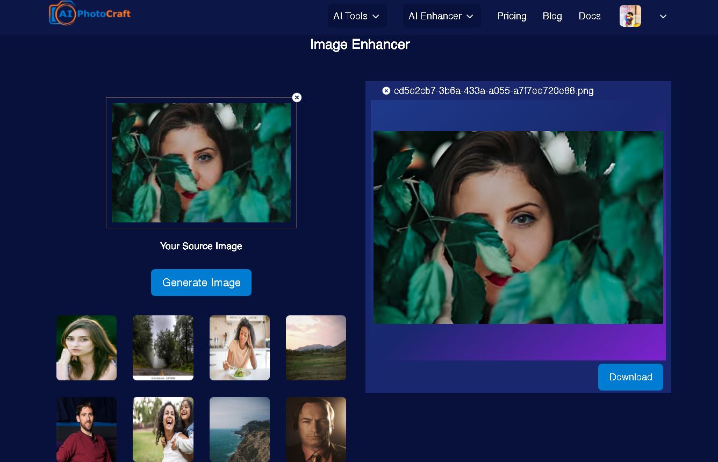Go to the Pricing page
Viewport: 718px width, 462px height.
pos(512,16)
